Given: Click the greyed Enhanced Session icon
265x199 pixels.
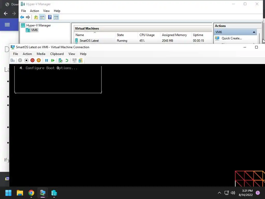Looking at the screenshot, I should pos(74,60).
